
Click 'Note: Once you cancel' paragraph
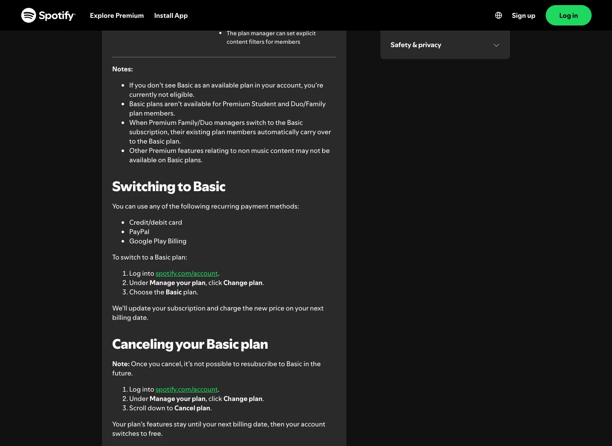pyautogui.click(x=216, y=369)
